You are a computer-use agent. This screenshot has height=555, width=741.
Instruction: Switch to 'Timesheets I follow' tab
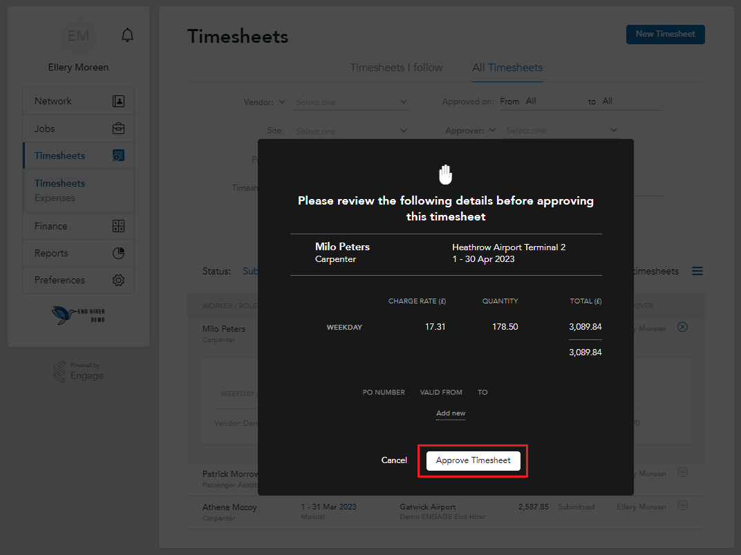click(x=396, y=67)
